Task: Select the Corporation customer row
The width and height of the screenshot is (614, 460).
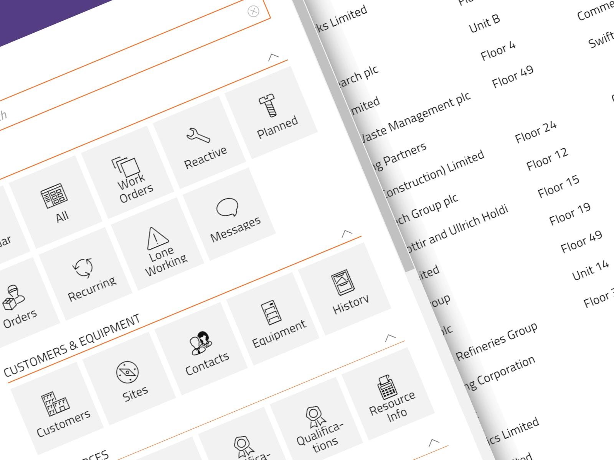Action: coord(499,373)
